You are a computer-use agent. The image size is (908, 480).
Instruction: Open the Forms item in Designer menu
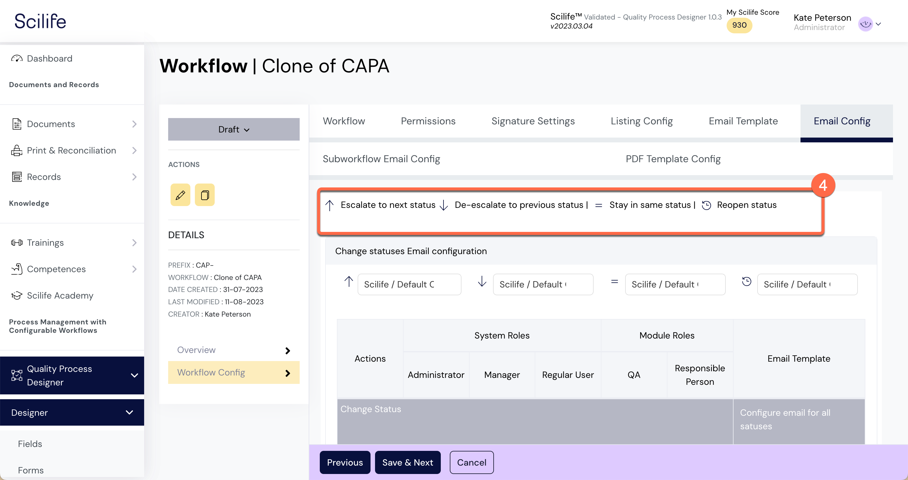coord(31,470)
